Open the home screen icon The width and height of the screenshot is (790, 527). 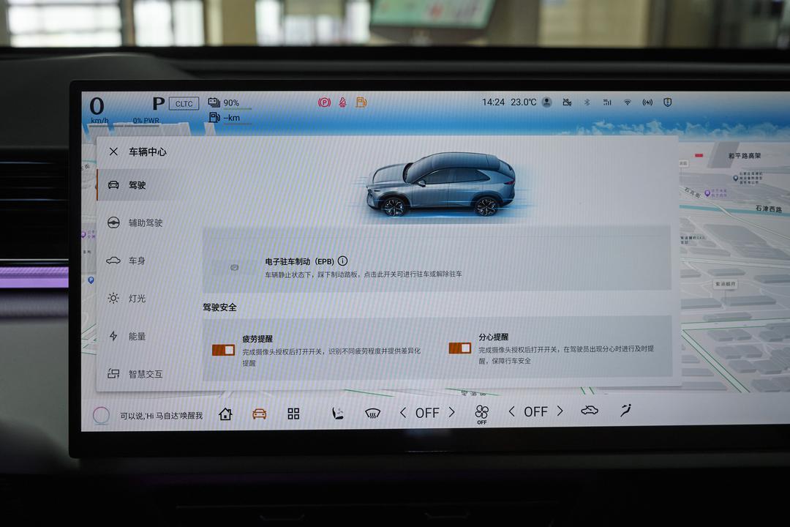(x=225, y=414)
